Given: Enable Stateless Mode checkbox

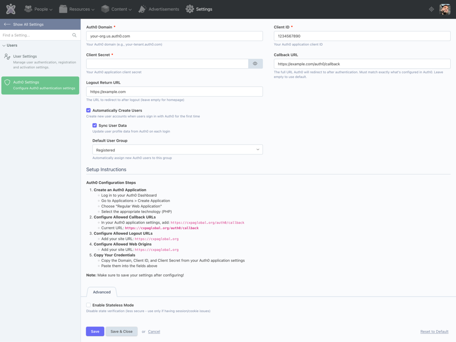Looking at the screenshot, I should pos(89,305).
